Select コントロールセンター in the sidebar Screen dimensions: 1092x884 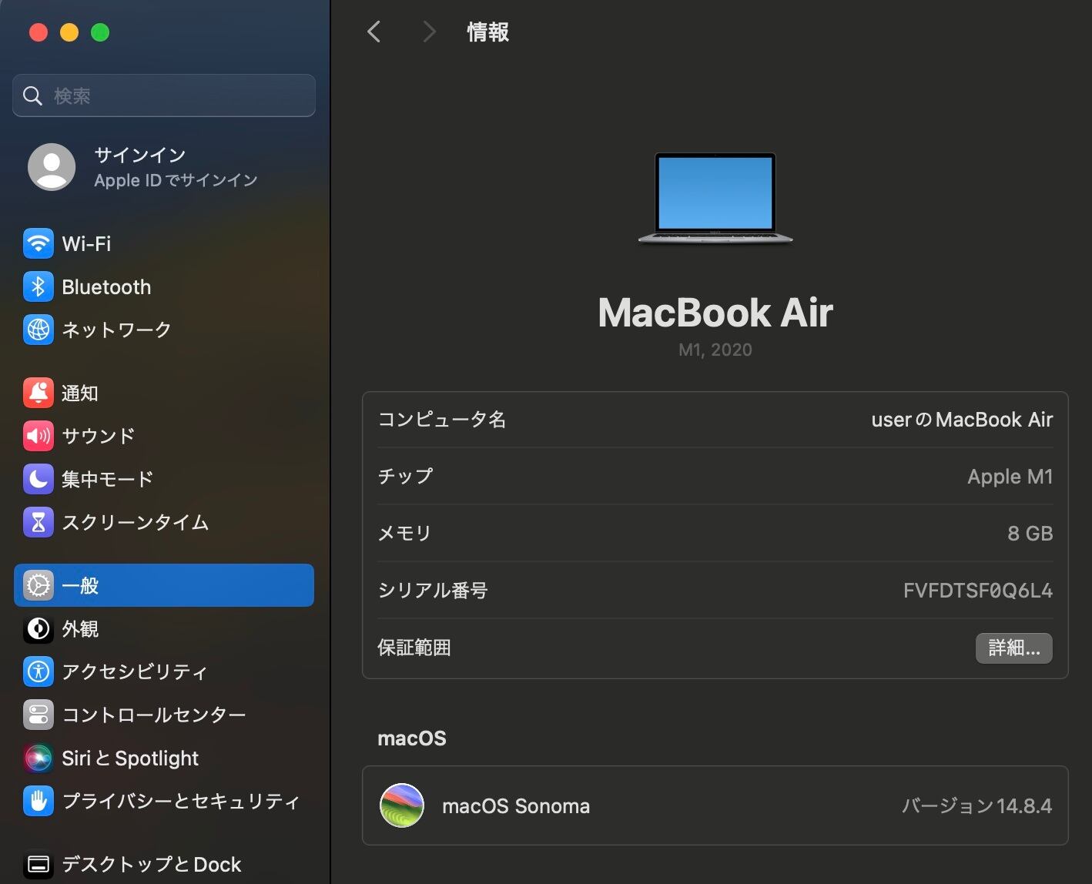coord(164,715)
